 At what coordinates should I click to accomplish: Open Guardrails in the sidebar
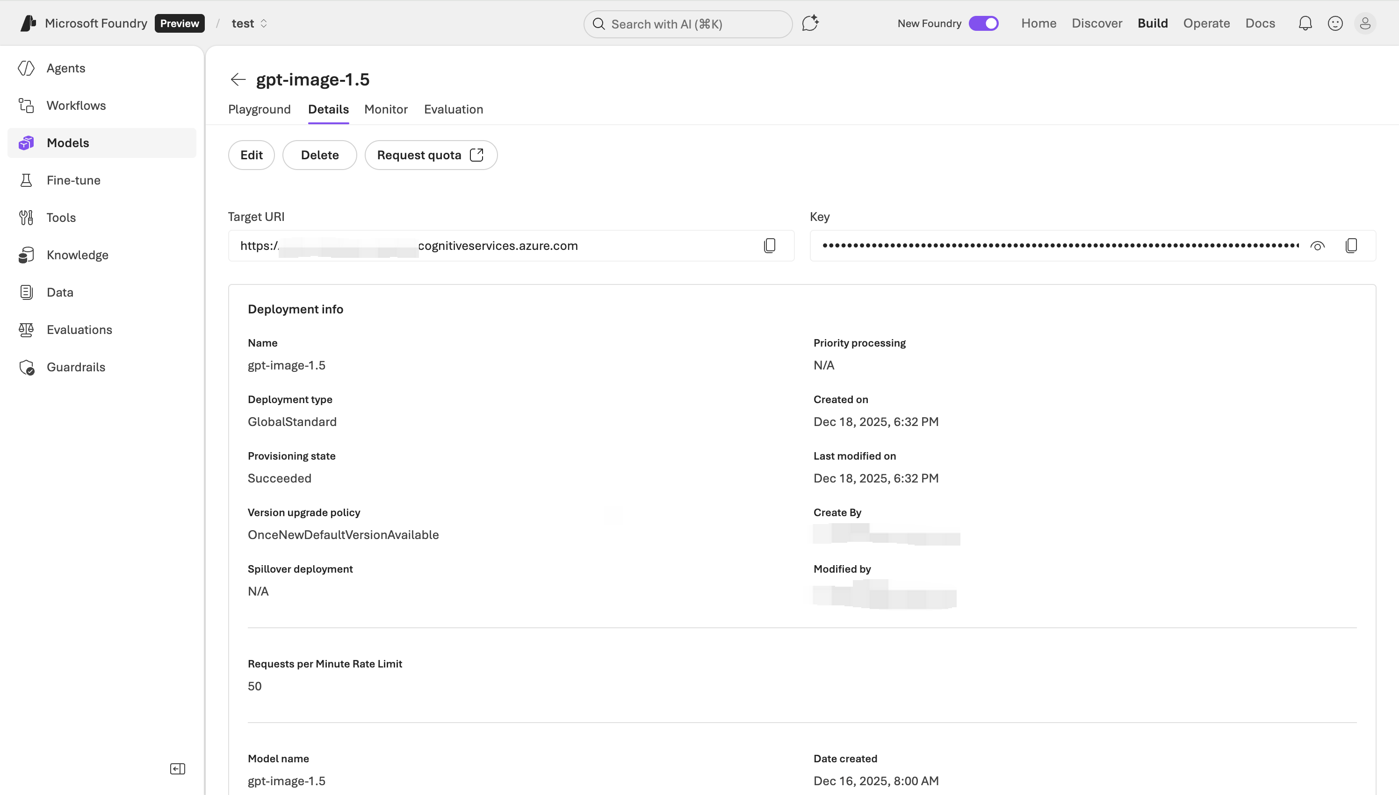(76, 367)
